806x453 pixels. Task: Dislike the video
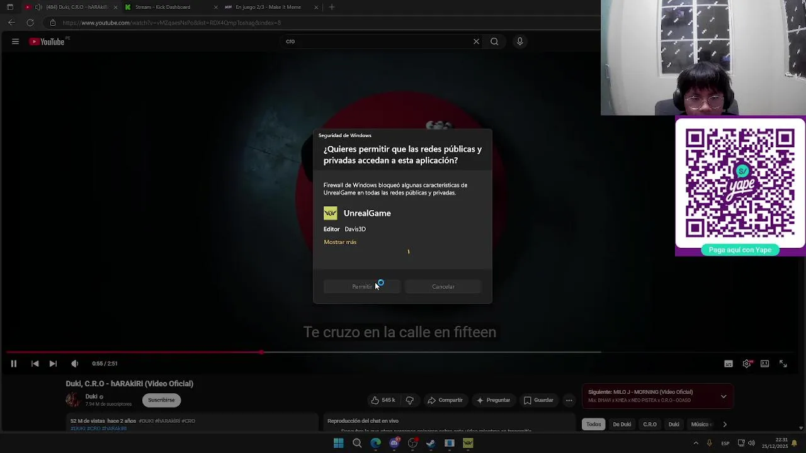(410, 400)
